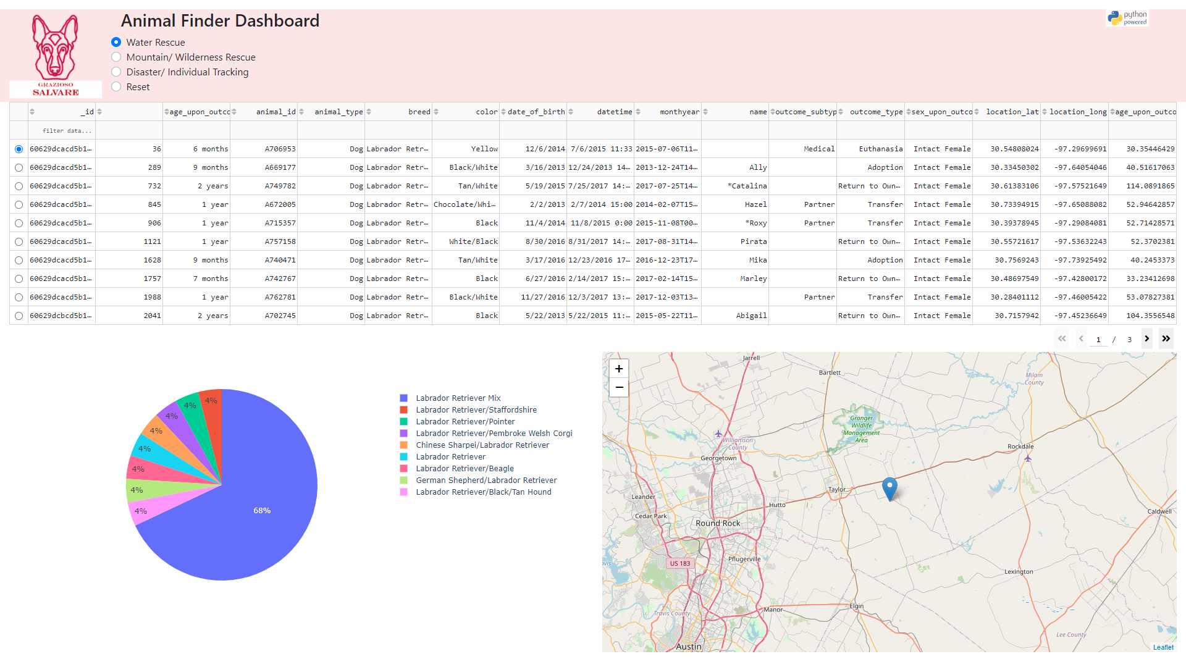Click the red 4% pie slice
The image size is (1186, 667).
point(212,408)
